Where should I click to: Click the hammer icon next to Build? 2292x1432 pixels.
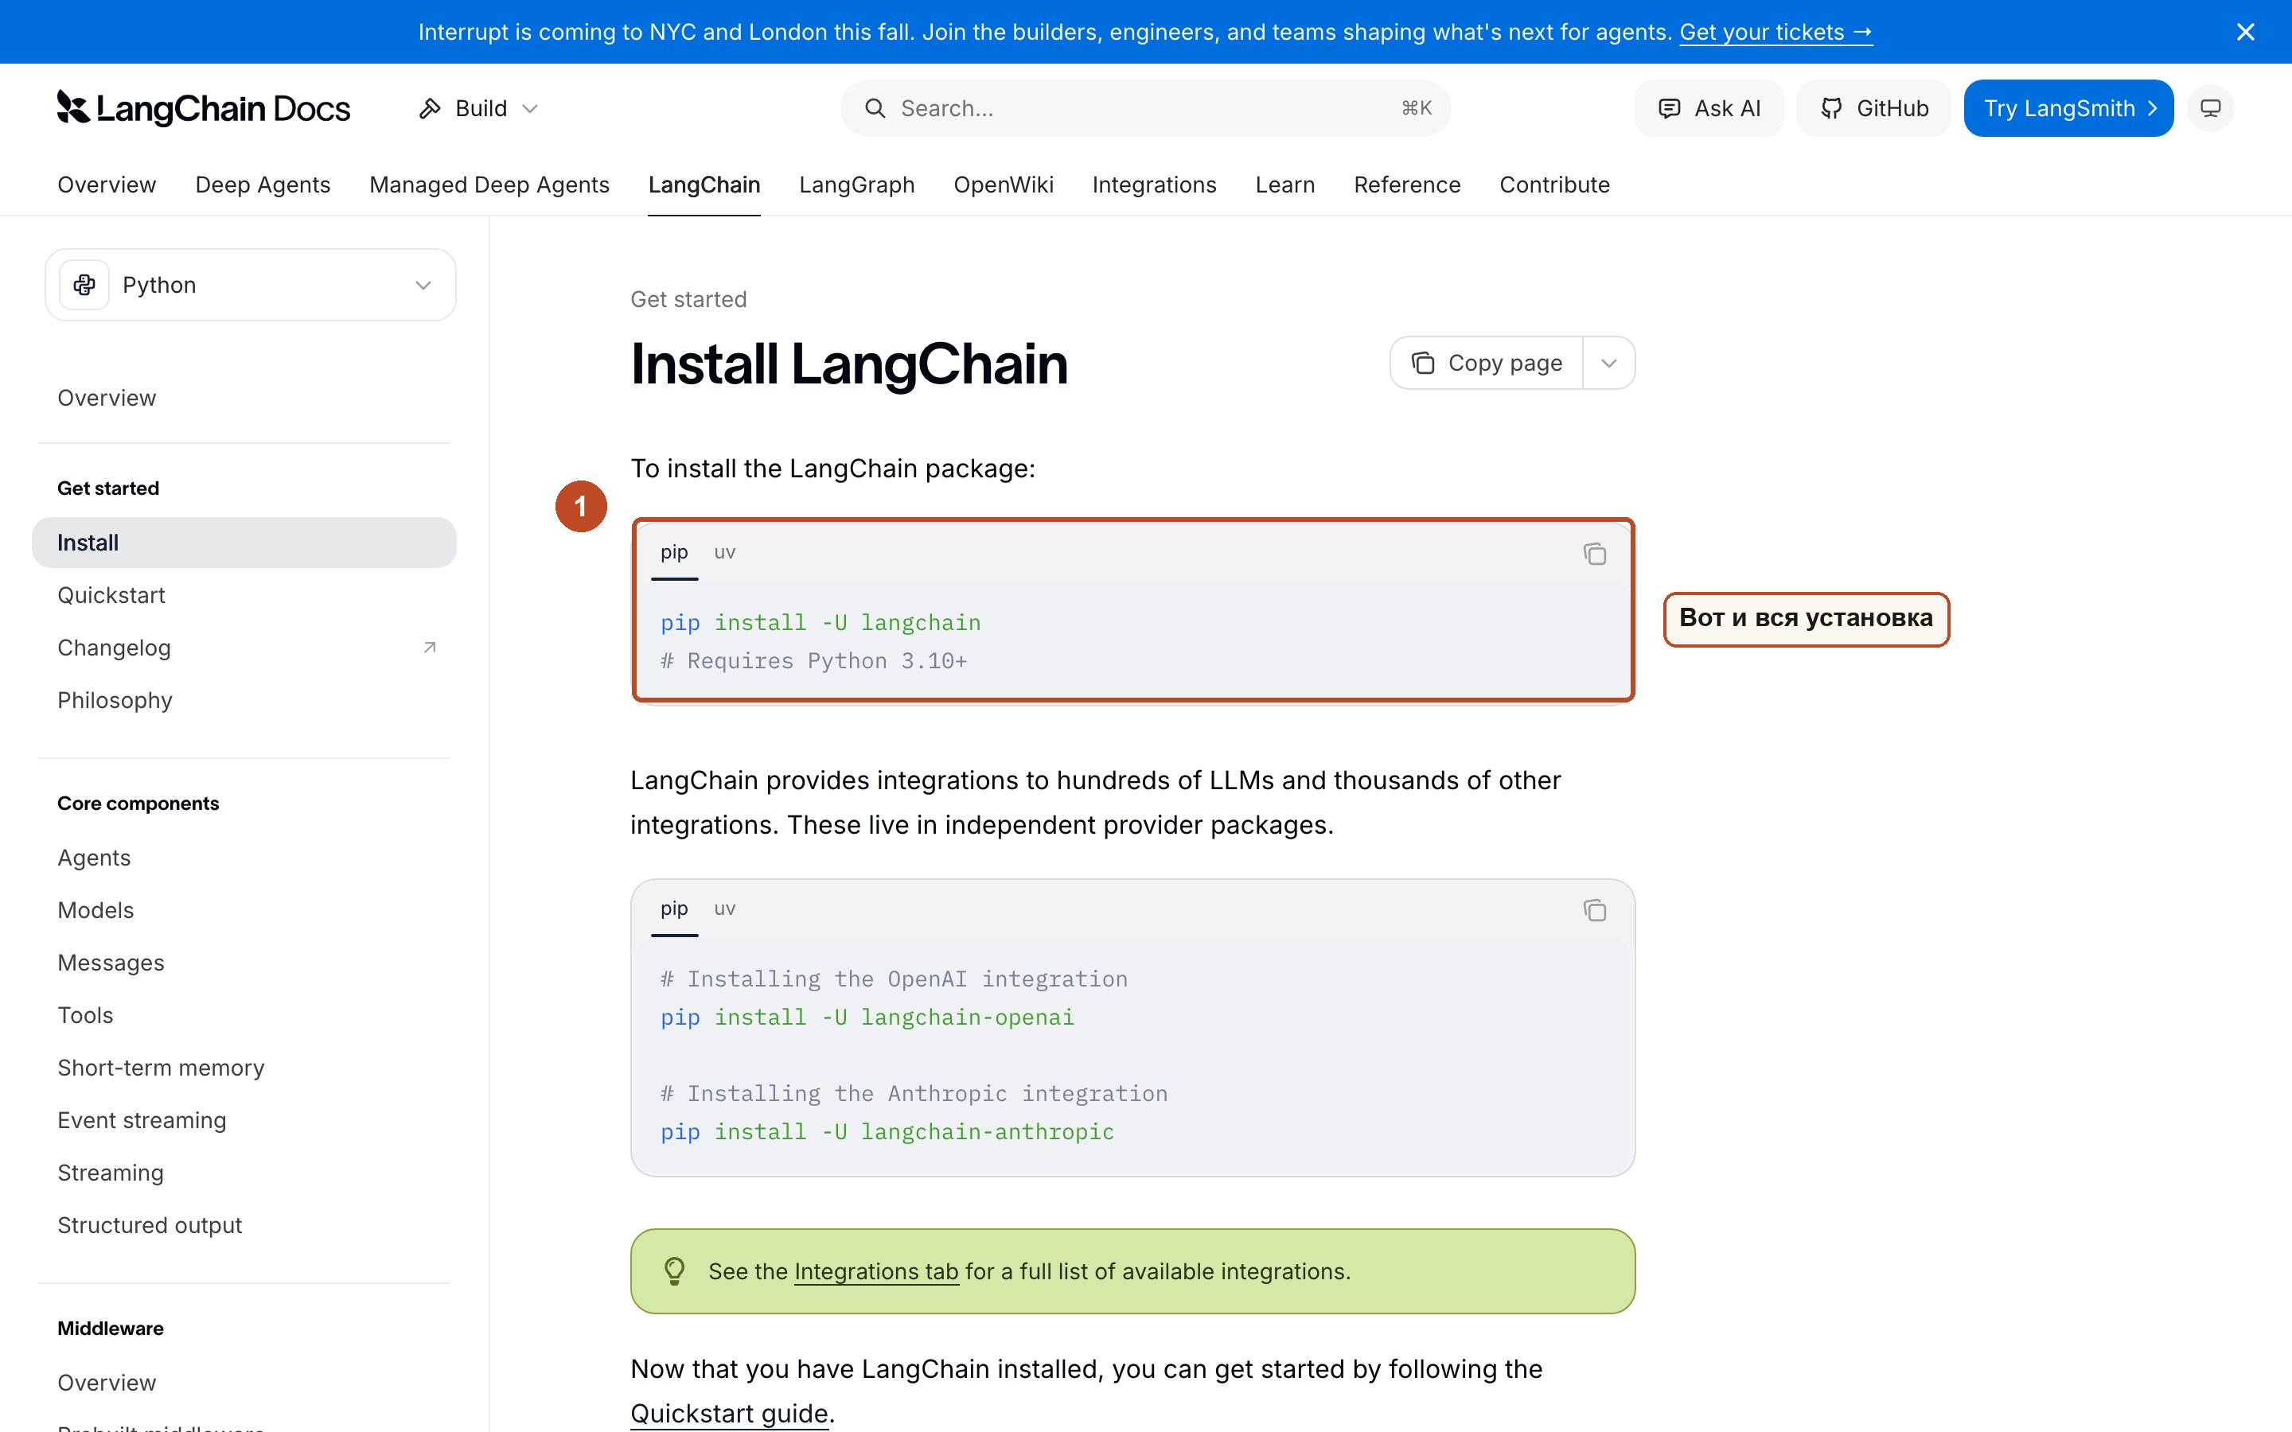[x=430, y=108]
